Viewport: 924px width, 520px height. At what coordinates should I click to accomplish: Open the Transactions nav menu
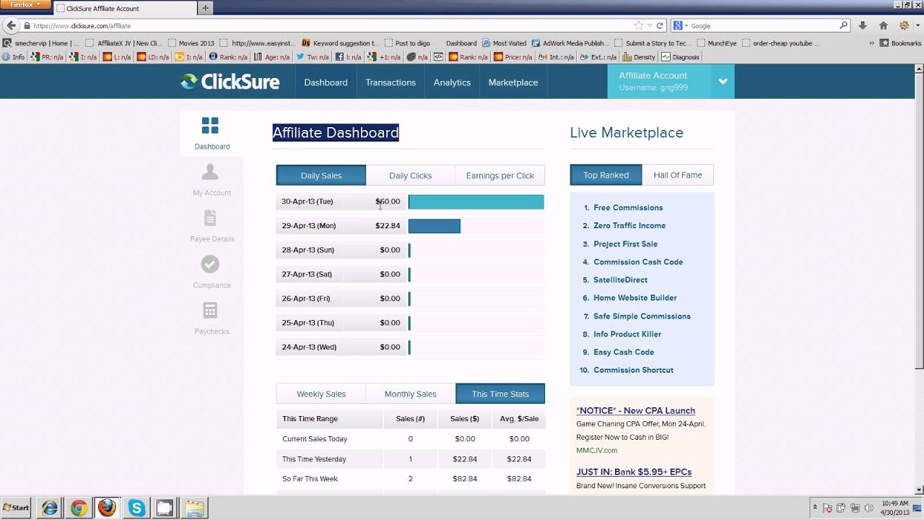[x=391, y=82]
